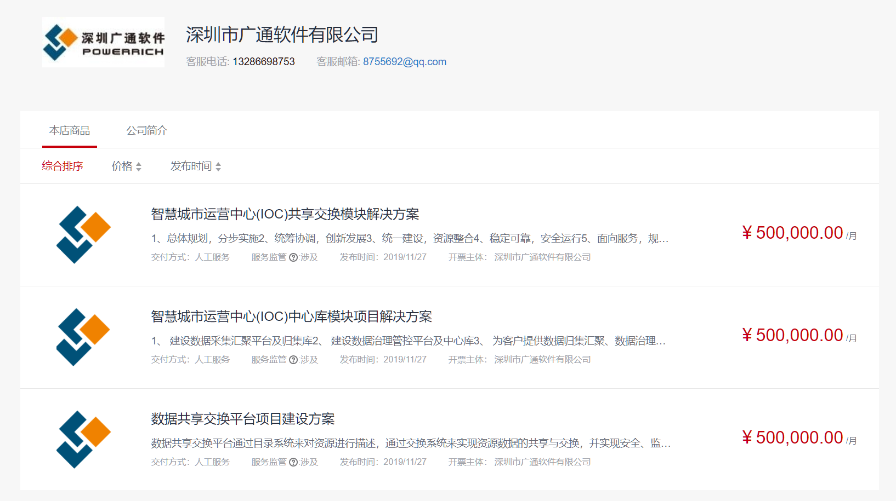Click 交付方式: 人工服务 in the 共享交换模块 row
The image size is (896, 501).
pos(190,257)
